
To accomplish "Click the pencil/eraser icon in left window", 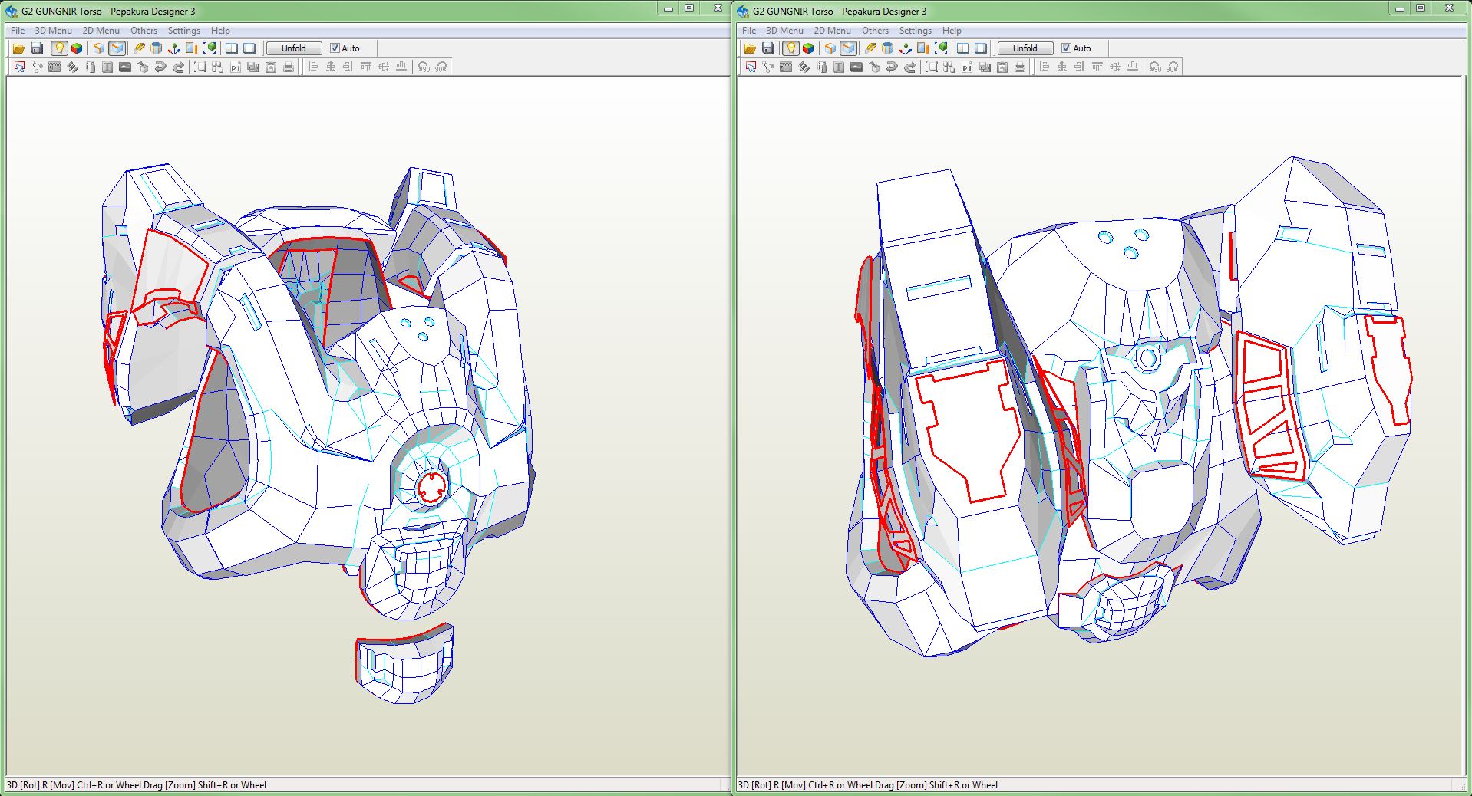I will point(139,48).
